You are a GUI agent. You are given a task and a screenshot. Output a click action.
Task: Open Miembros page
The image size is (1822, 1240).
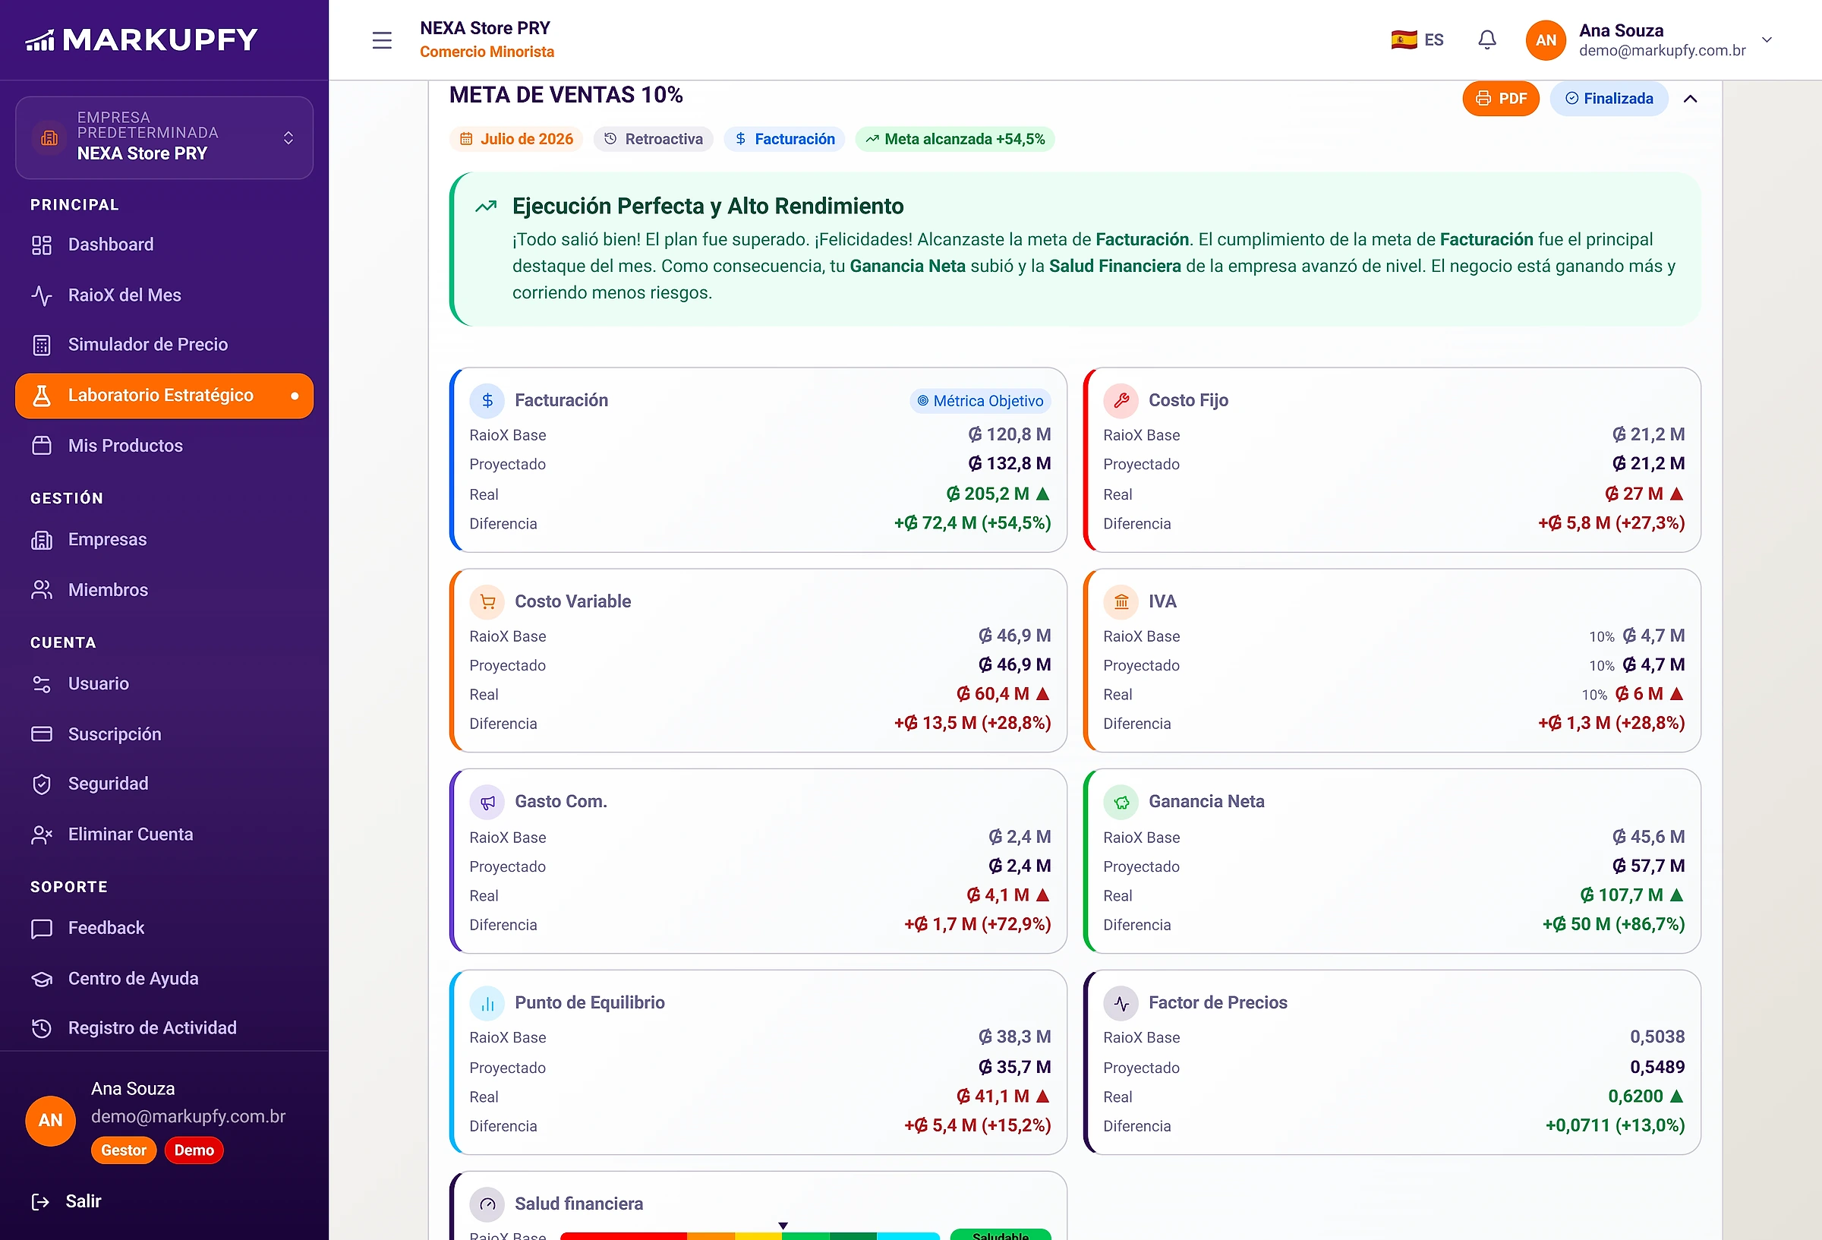click(x=164, y=590)
